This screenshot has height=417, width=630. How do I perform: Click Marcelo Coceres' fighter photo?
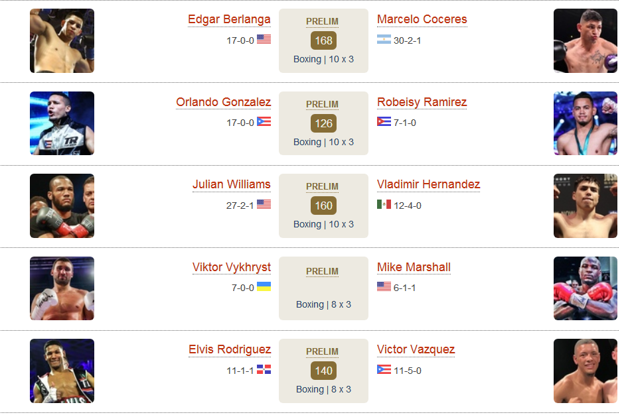click(586, 40)
